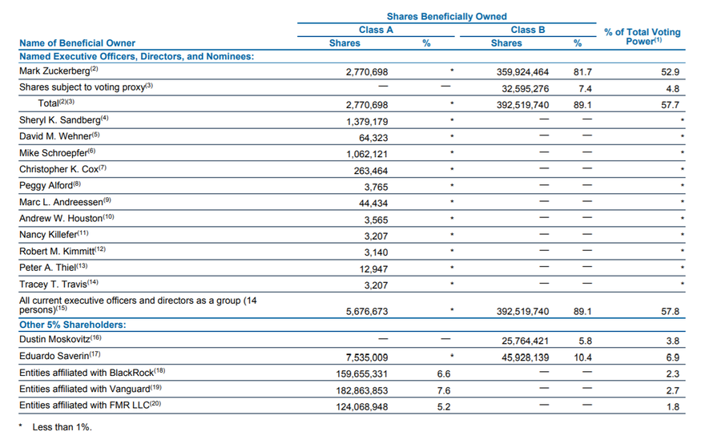This screenshot has width=705, height=432.
Task: Select the Other 5% Shareholders section heading
Action: 74,325
